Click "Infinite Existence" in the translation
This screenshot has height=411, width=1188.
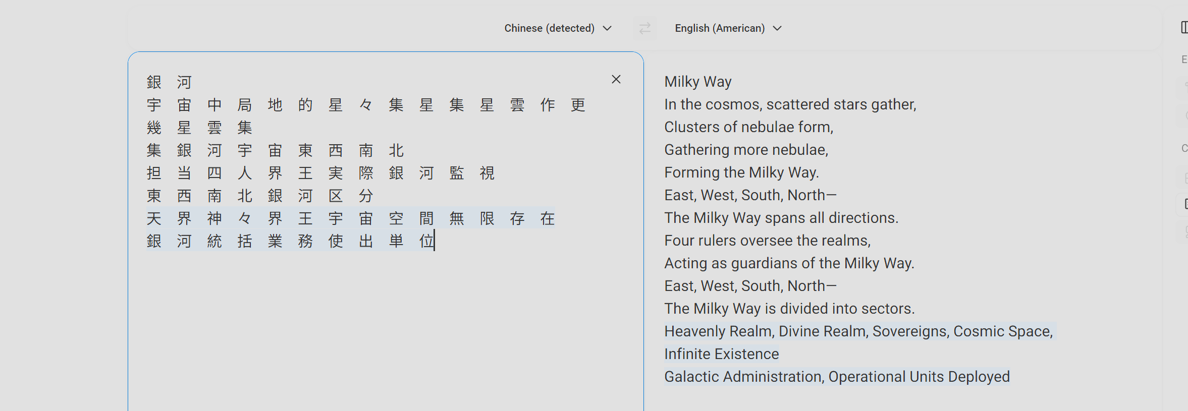722,354
